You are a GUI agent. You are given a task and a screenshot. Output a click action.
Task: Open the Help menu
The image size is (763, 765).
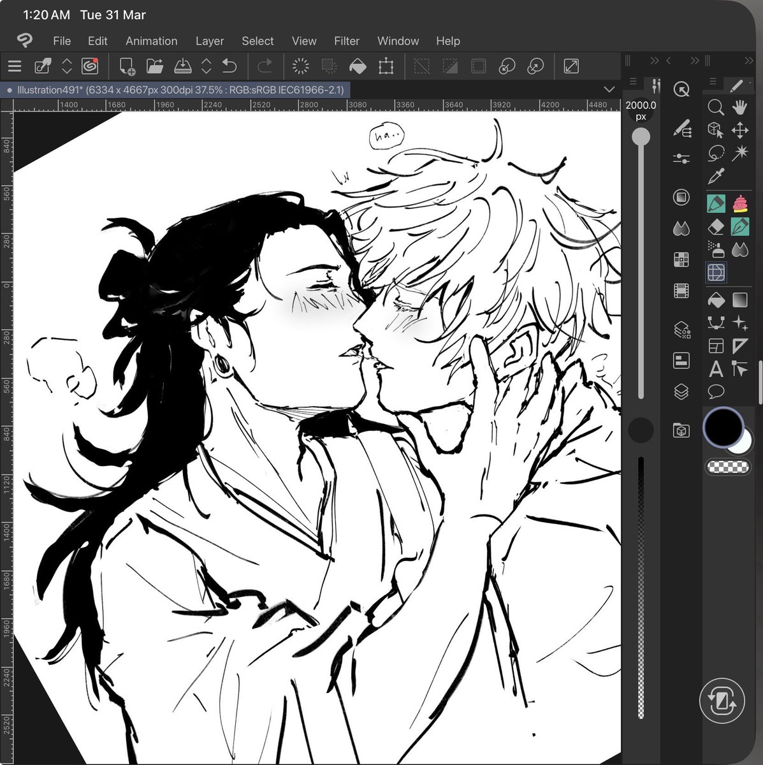[x=448, y=41]
